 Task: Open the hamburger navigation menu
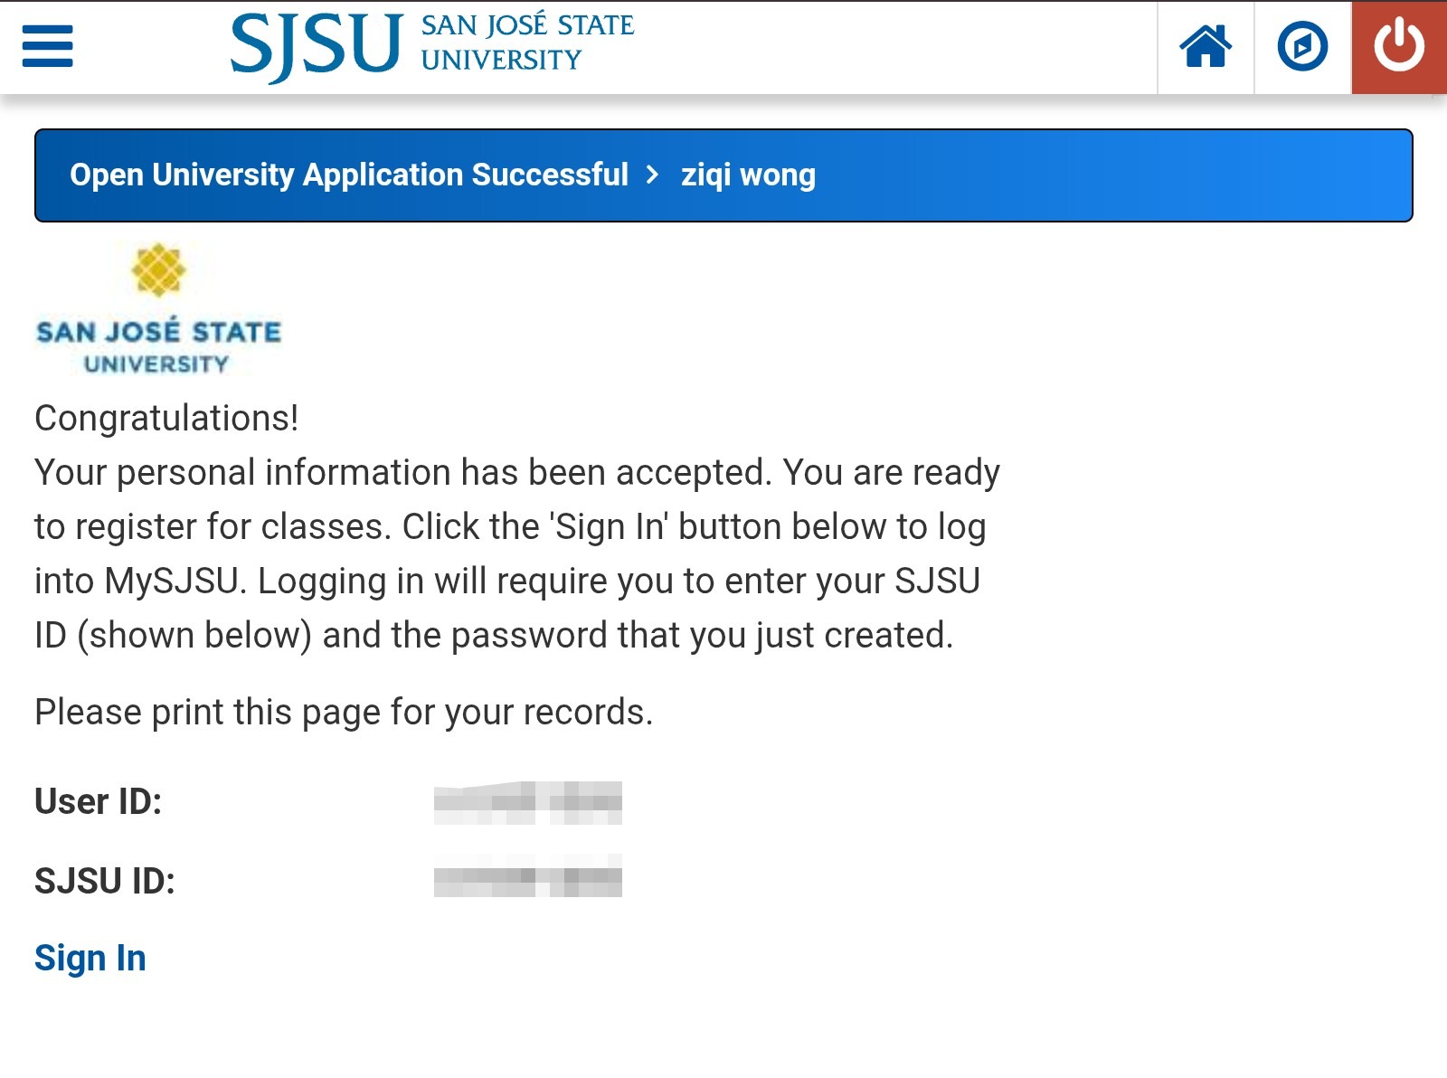pyautogui.click(x=47, y=46)
